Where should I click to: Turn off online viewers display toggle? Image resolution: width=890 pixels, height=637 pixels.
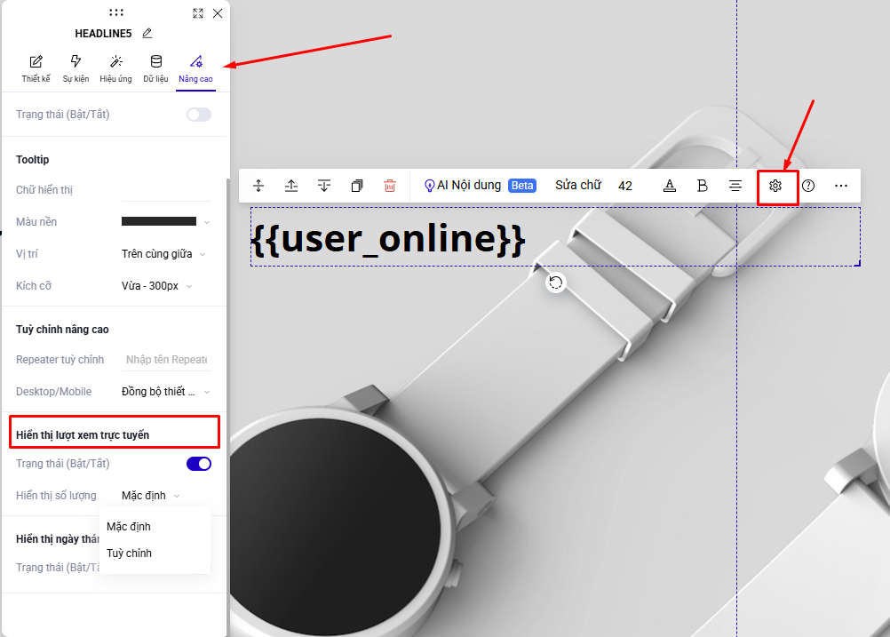click(199, 464)
